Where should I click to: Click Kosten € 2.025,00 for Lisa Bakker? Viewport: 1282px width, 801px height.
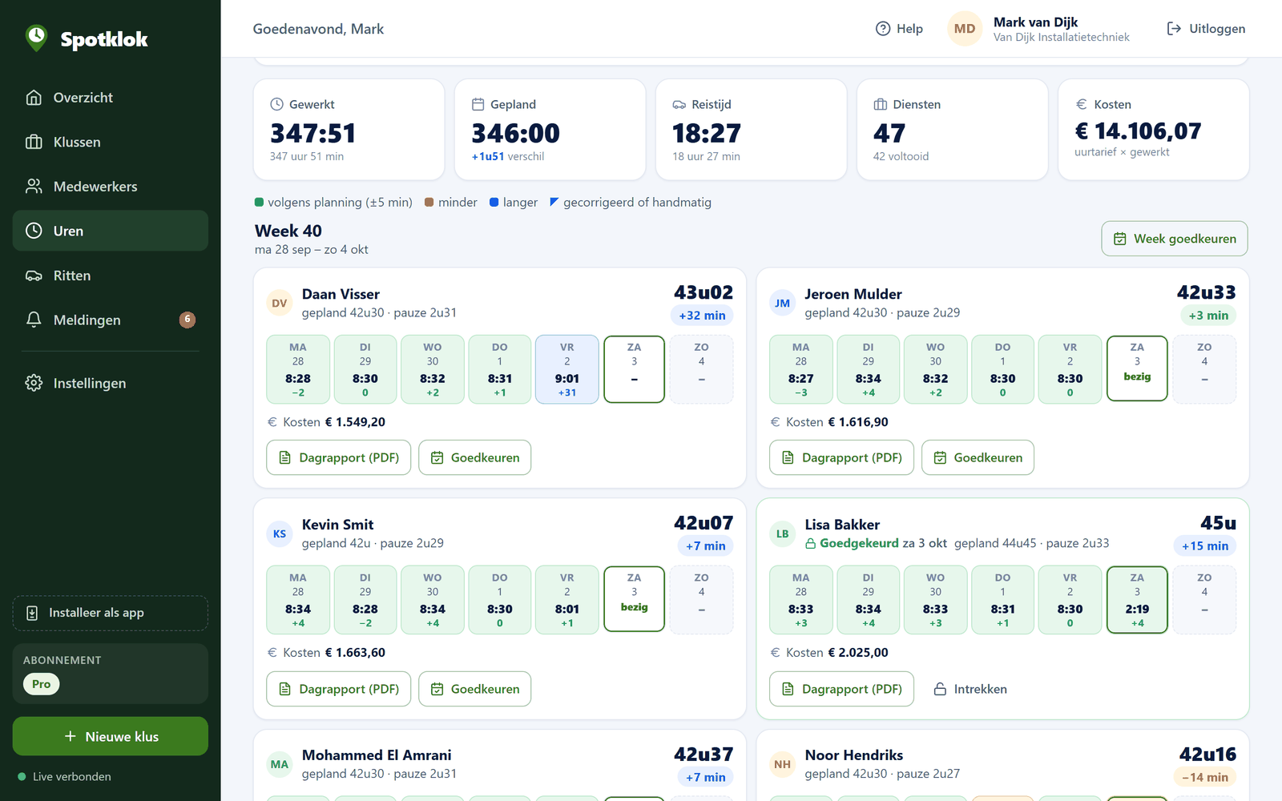pos(829,653)
